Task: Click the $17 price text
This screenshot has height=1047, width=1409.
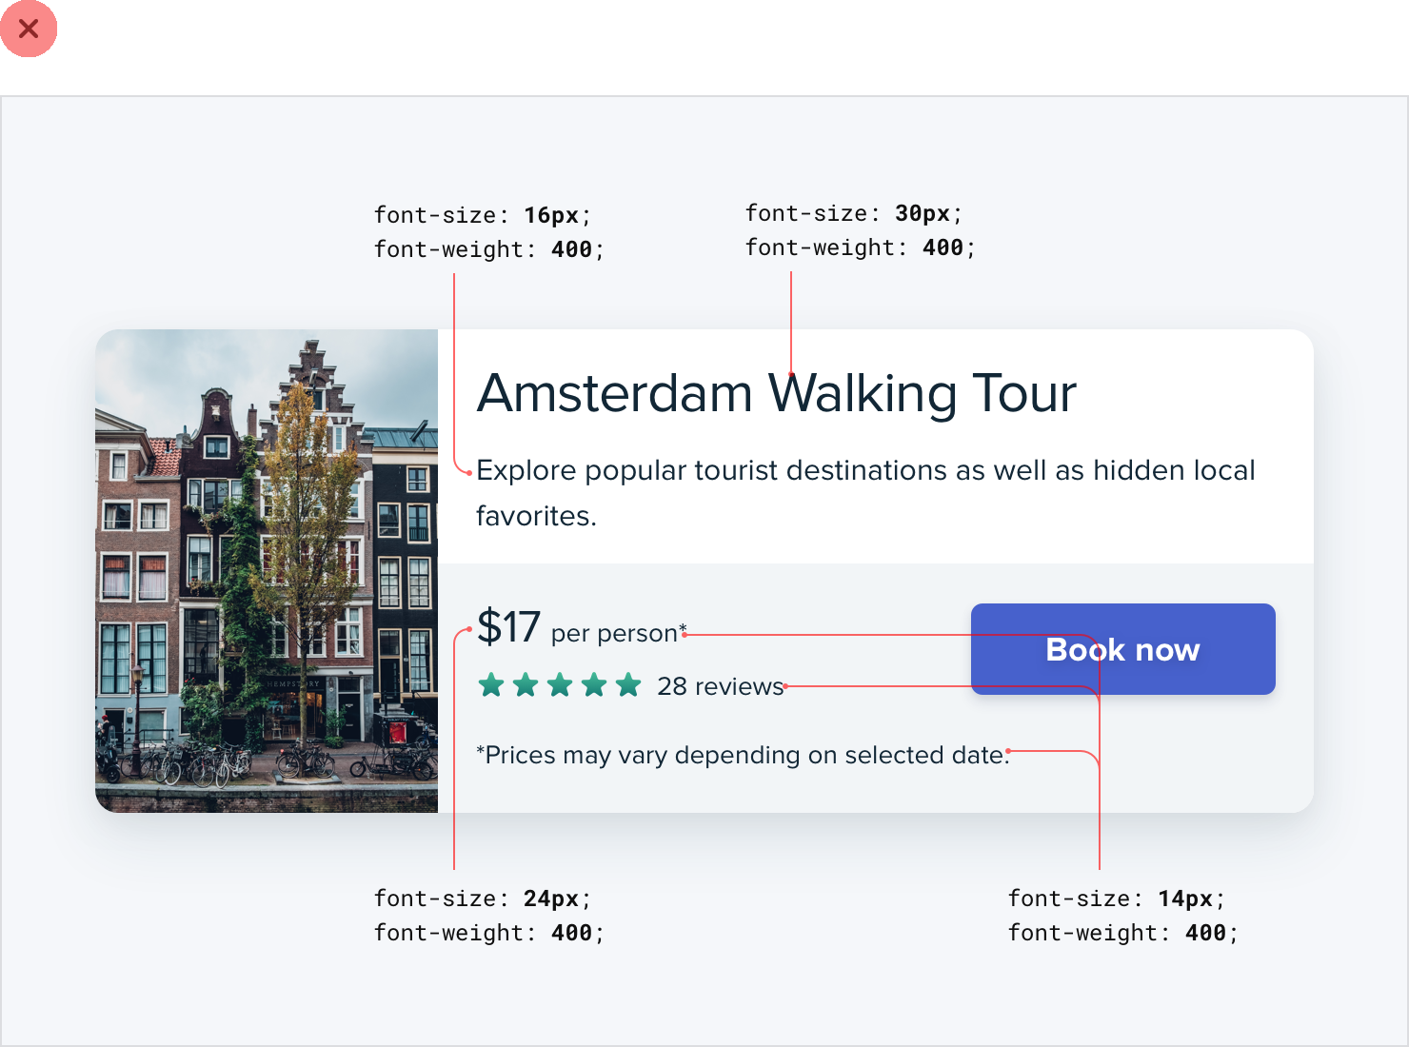Action: click(x=508, y=628)
